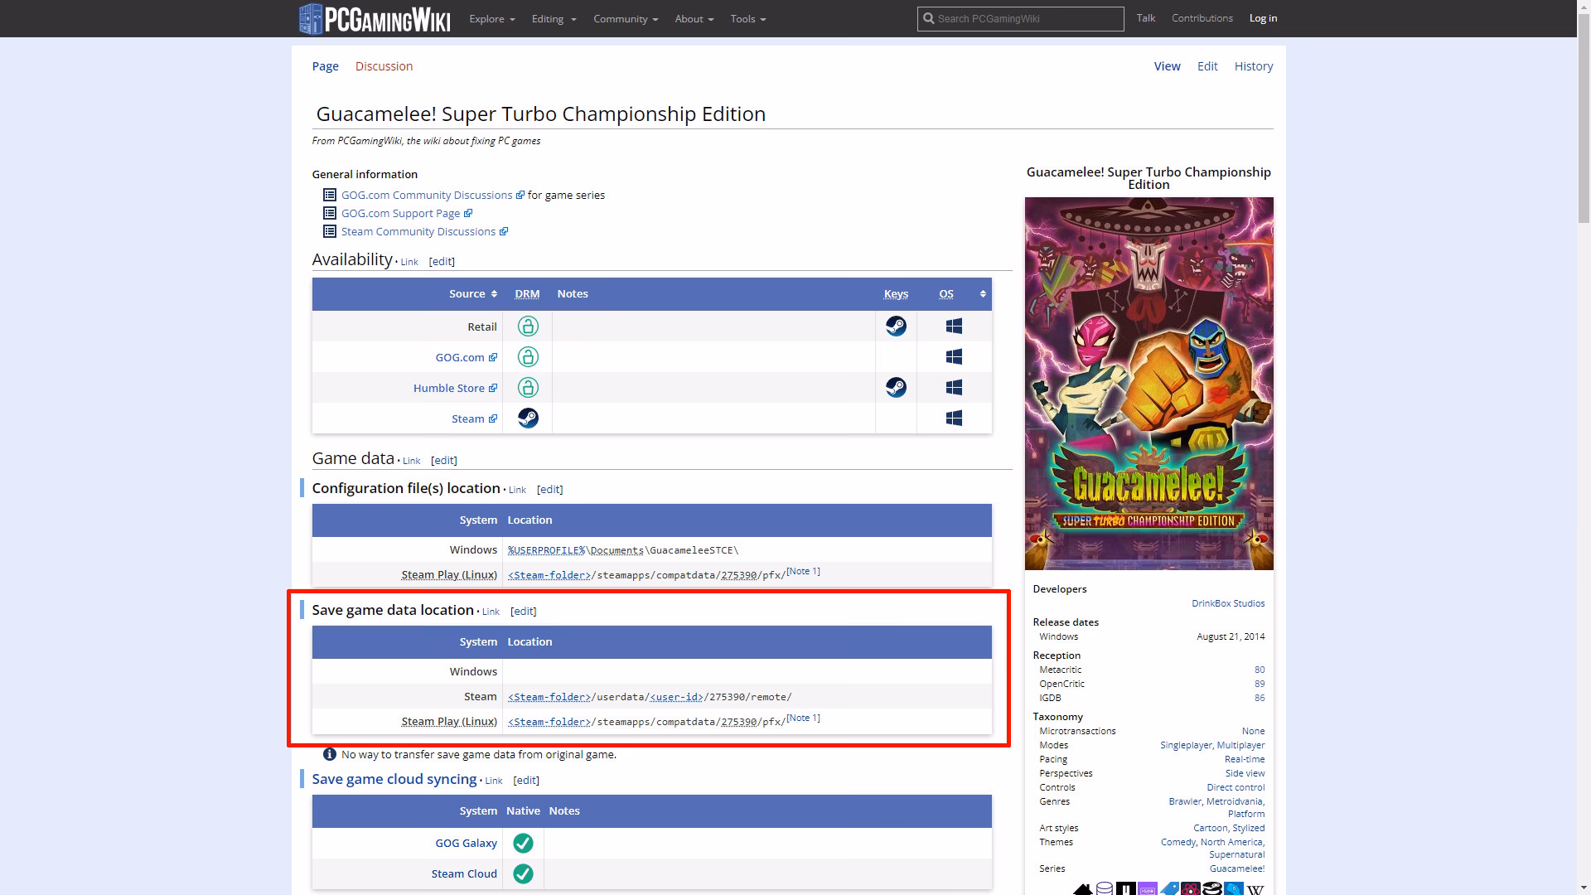The image size is (1591, 895).
Task: Click the search magnifier icon
Action: coord(928,18)
